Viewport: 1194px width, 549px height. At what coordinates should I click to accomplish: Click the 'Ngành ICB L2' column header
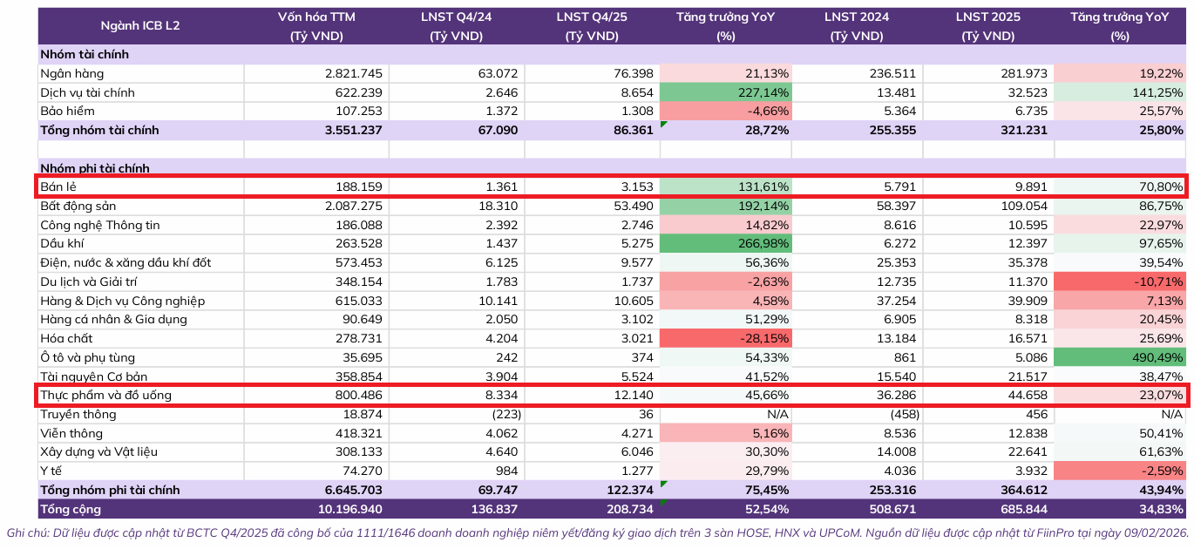click(140, 26)
